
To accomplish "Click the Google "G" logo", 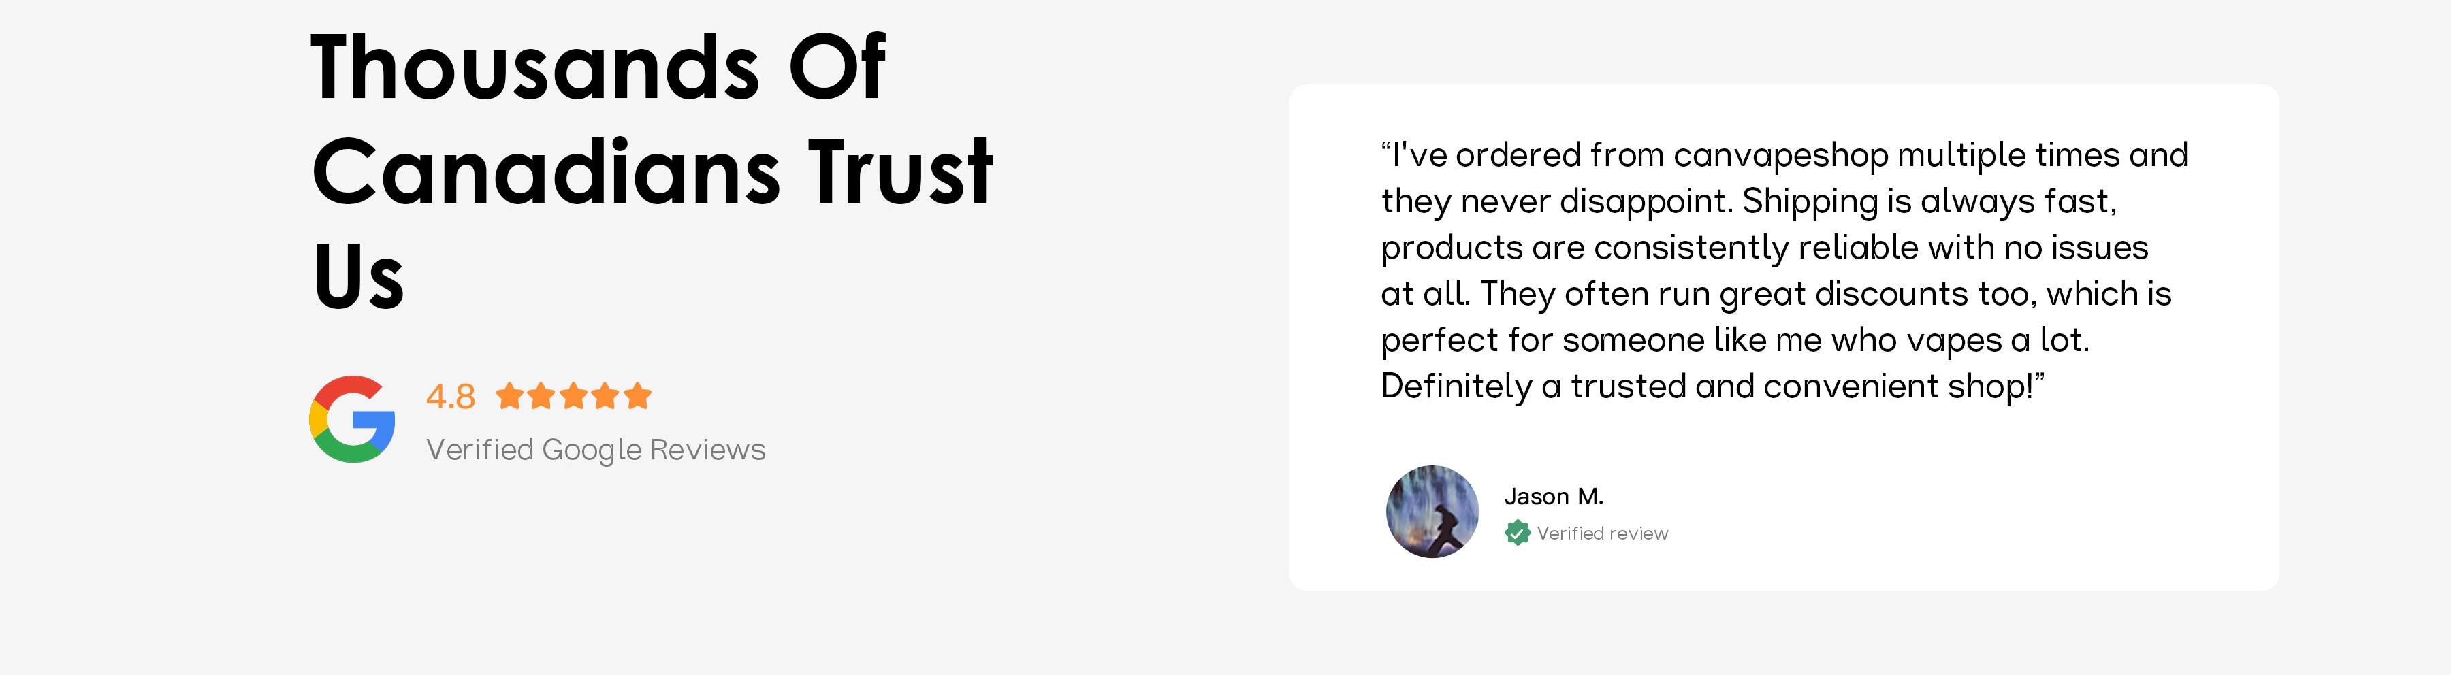I will click(352, 419).
